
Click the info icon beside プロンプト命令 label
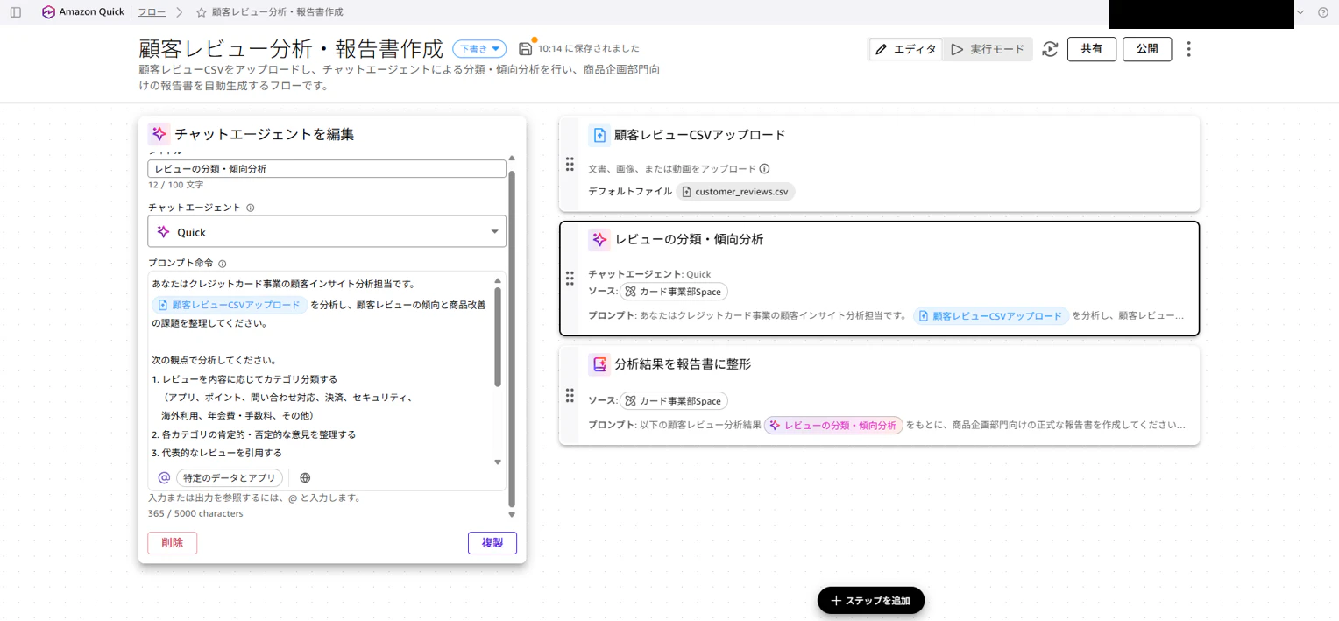coord(223,264)
